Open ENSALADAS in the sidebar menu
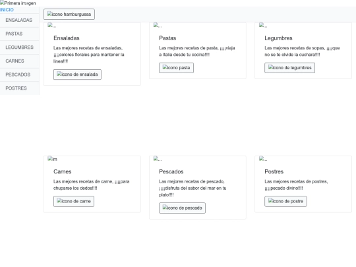Viewport: 356px width, 267px height. point(20,20)
